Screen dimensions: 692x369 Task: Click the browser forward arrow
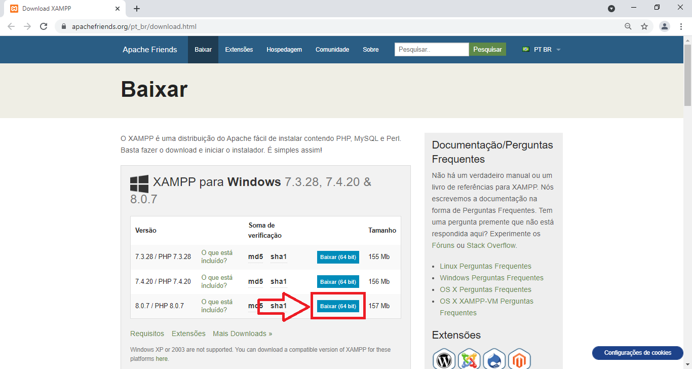pos(27,26)
